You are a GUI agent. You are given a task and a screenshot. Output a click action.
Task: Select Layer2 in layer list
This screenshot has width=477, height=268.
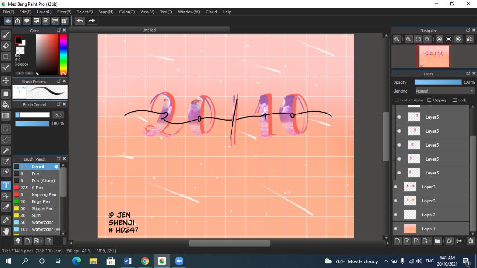click(x=431, y=214)
